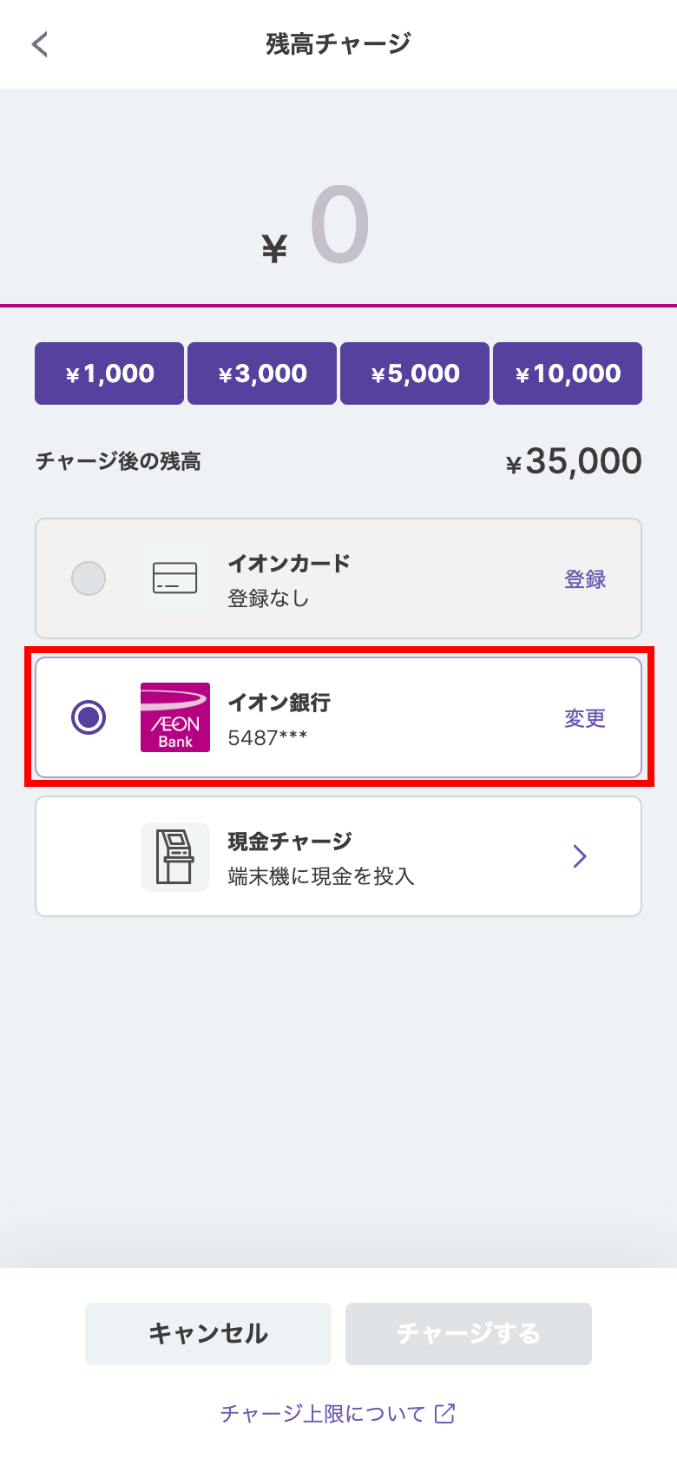
Task: Add ¥5,000 to charge amount
Action: pyautogui.click(x=415, y=373)
